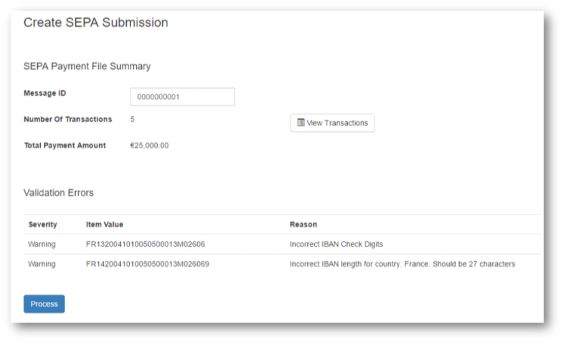
Task: Click the Item Value column header
Action: click(x=104, y=224)
